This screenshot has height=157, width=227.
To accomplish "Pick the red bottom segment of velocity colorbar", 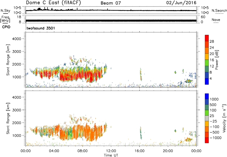I will coord(207,140).
